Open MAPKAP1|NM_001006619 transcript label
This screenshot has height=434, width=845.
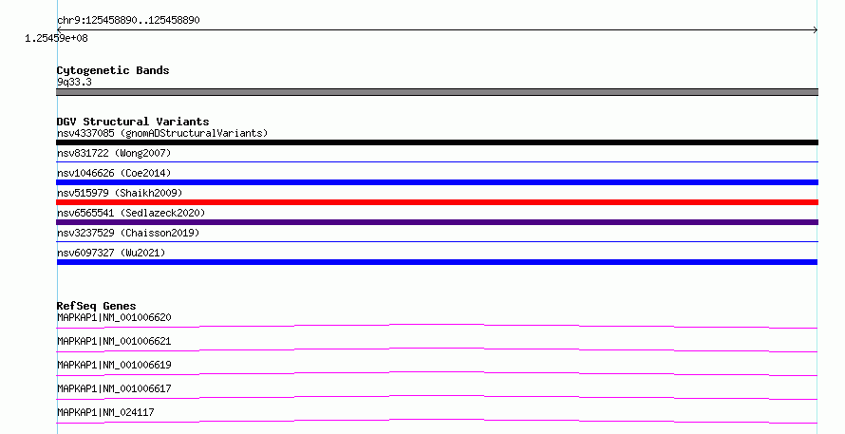pos(114,365)
